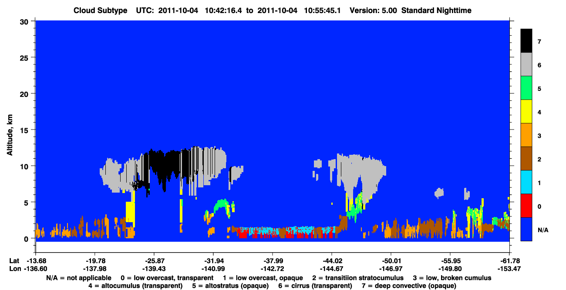This screenshot has height=290, width=566.
Task: Click the brown legend swatch for class 2
Action: [526, 159]
